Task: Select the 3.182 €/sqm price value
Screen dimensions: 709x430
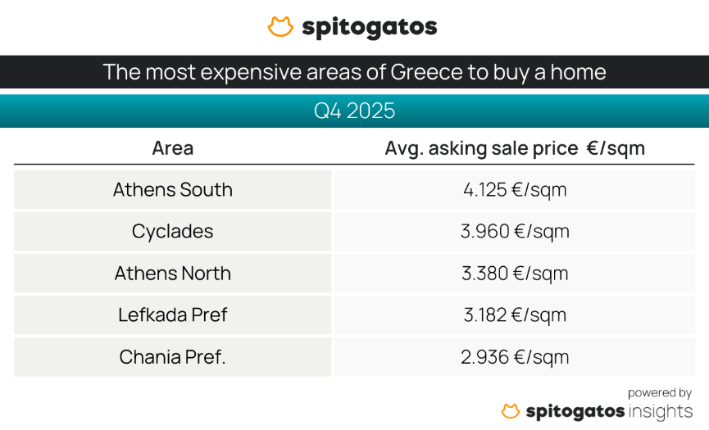Action: click(514, 315)
